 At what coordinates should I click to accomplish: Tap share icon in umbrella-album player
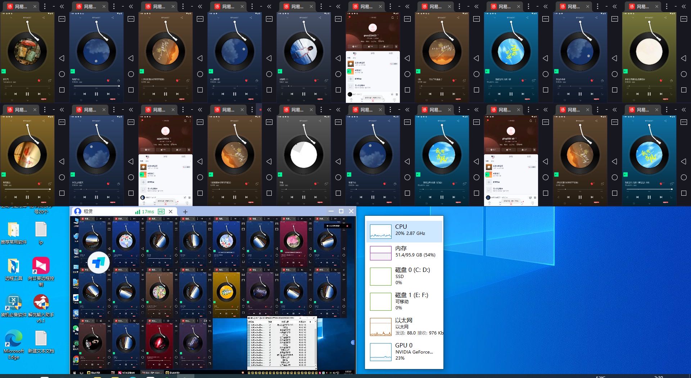click(x=44, y=17)
